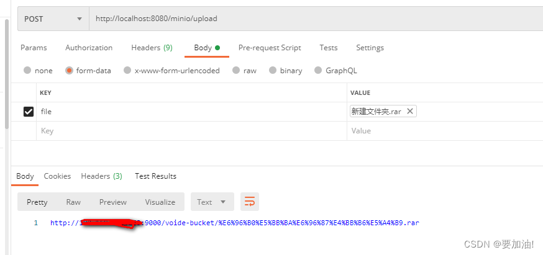The width and height of the screenshot is (543, 255).
Task: Open the Test Results tab
Action: pos(155,176)
